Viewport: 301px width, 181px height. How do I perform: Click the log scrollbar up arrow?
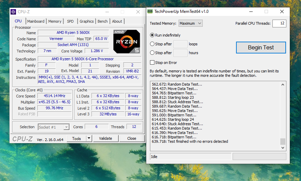pos(283,85)
